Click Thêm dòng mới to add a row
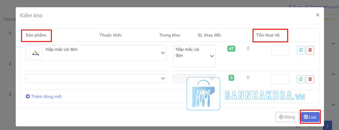Image resolution: width=339 pixels, height=130 pixels. tap(46, 96)
